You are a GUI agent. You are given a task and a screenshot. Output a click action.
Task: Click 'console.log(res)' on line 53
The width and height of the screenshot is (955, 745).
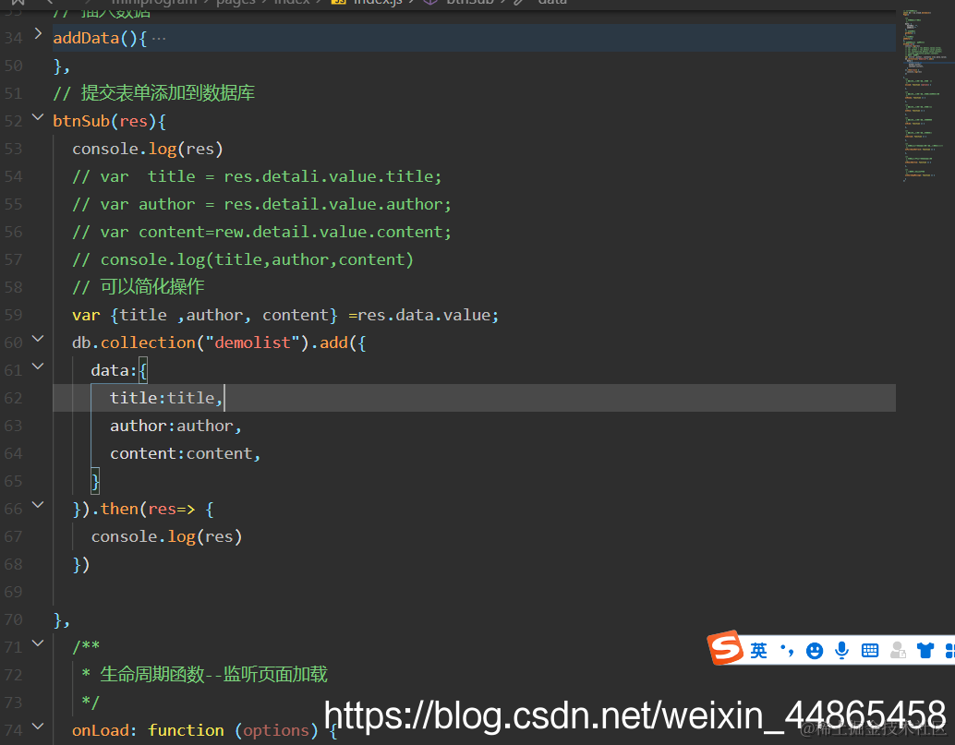pyautogui.click(x=148, y=150)
